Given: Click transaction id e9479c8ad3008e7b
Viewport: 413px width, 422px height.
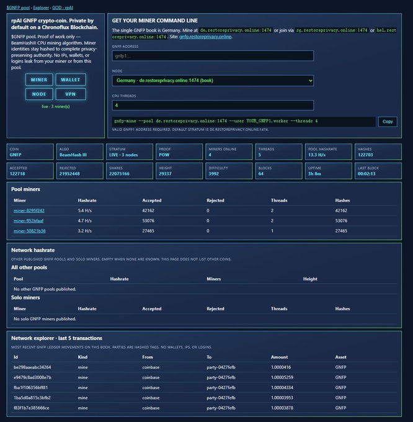Looking at the screenshot, I should [x=32, y=377].
